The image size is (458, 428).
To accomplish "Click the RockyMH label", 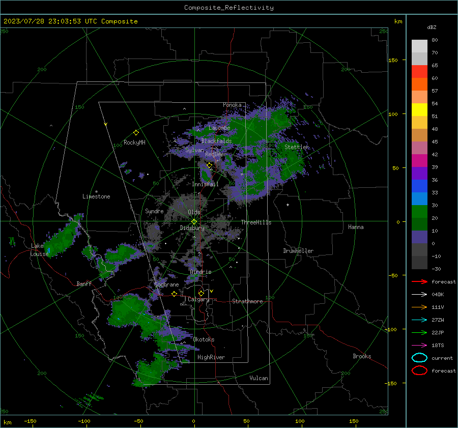I will (134, 142).
